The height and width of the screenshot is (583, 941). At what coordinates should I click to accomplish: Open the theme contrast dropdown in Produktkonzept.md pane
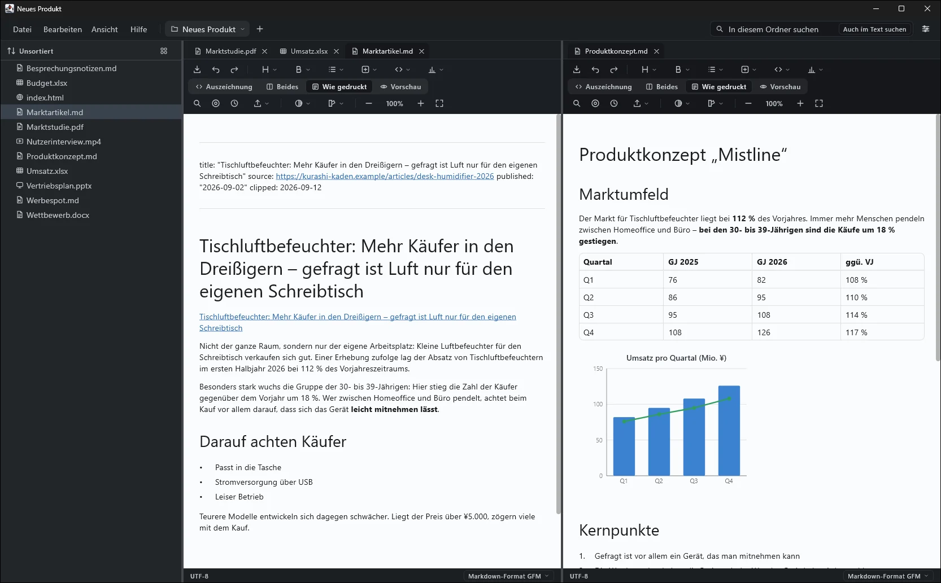(x=682, y=103)
